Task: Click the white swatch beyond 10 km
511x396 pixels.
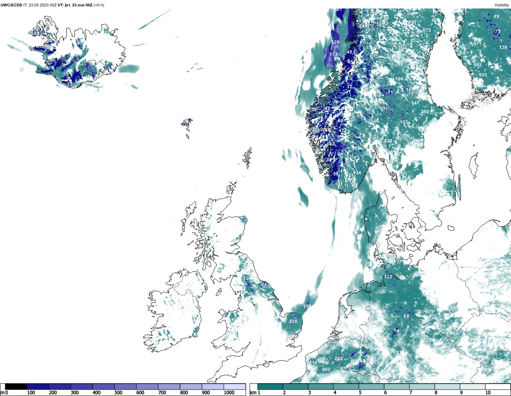Action: [498, 387]
